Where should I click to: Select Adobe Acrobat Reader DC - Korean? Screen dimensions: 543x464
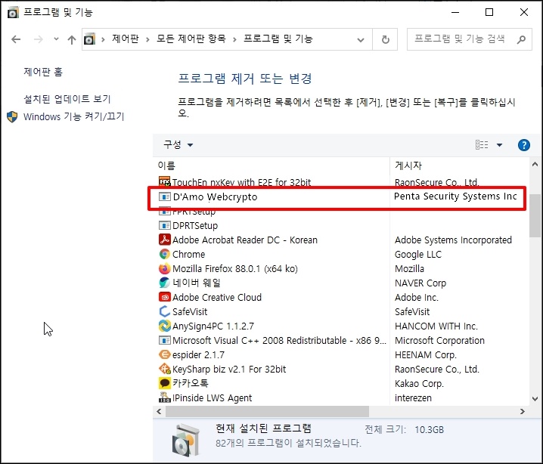pos(245,240)
